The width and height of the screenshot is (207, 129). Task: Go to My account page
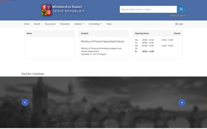coord(50,24)
